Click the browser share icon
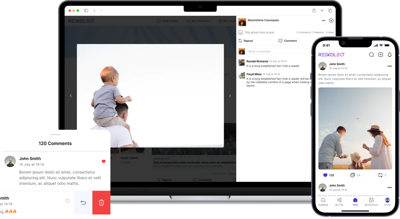Image resolution: width=400 pixels, height=219 pixels. (314, 11)
